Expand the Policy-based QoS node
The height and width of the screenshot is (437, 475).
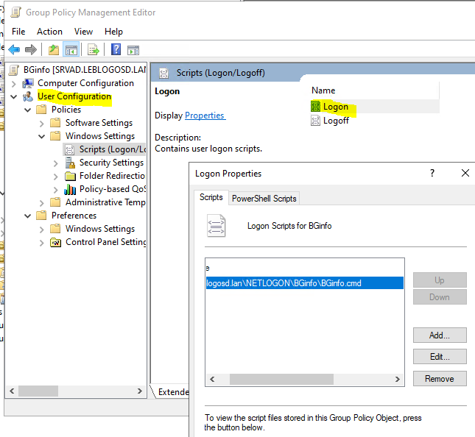(x=55, y=190)
